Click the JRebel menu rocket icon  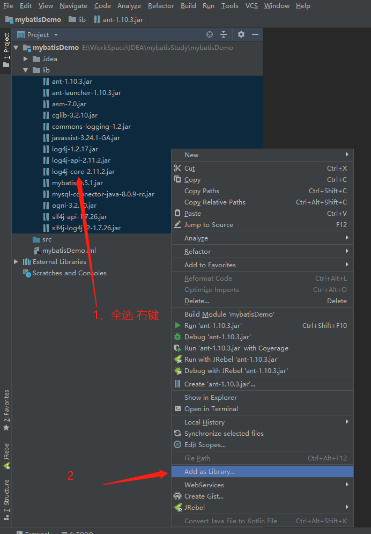click(x=178, y=508)
